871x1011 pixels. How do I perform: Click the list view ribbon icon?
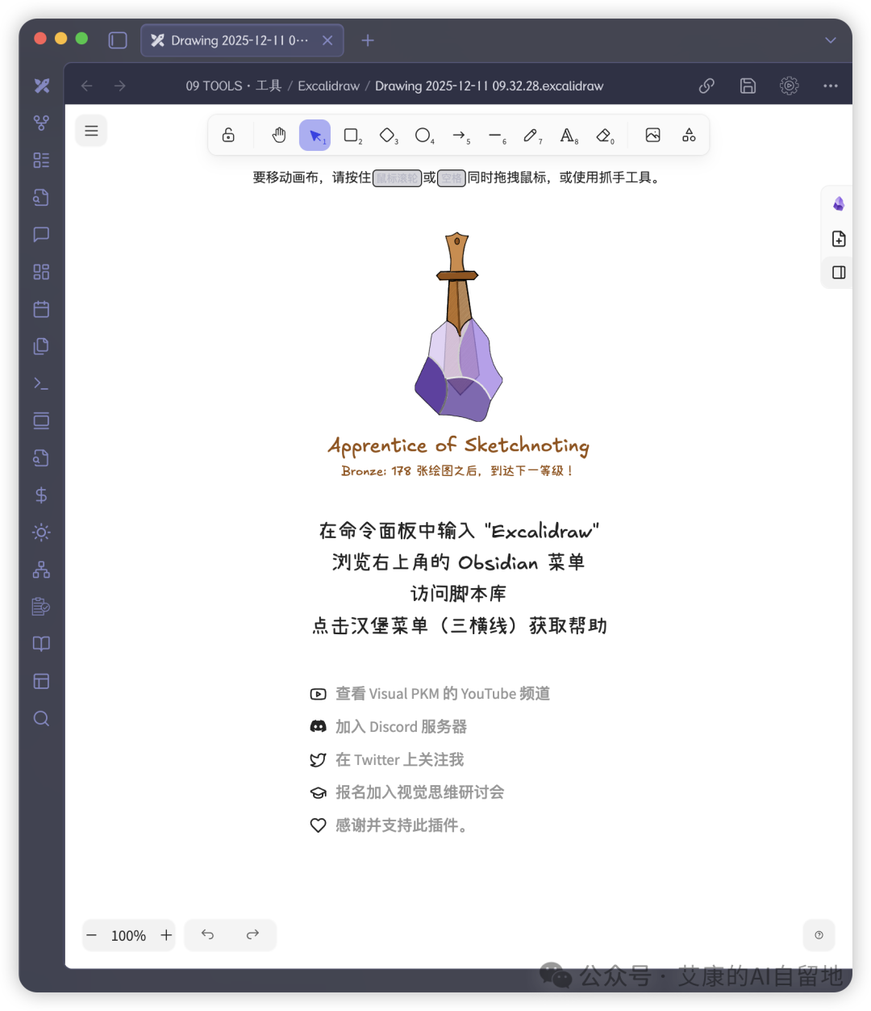[41, 160]
